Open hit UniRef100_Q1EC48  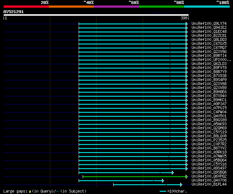point(209,32)
